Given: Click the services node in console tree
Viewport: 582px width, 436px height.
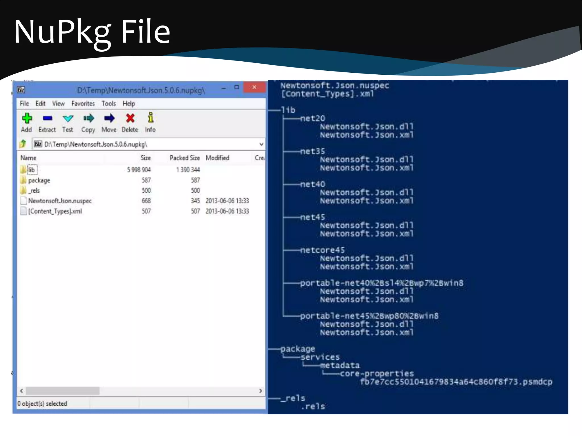Looking at the screenshot, I should point(320,357).
